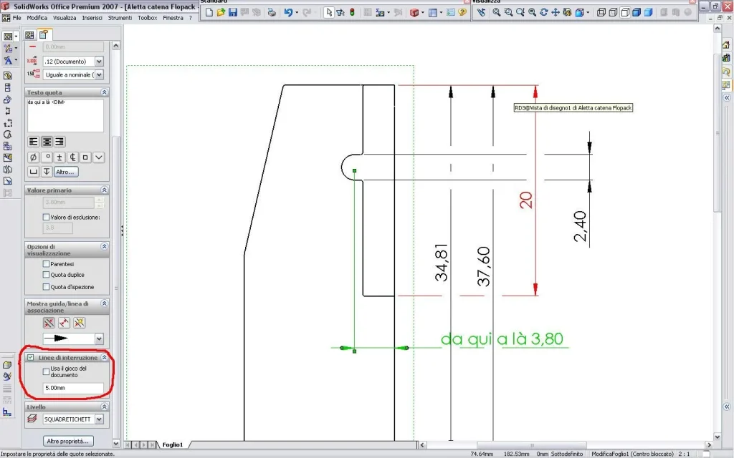This screenshot has height=458, width=734.
Task: Insert square symbol into dimension text
Action: 85,157
